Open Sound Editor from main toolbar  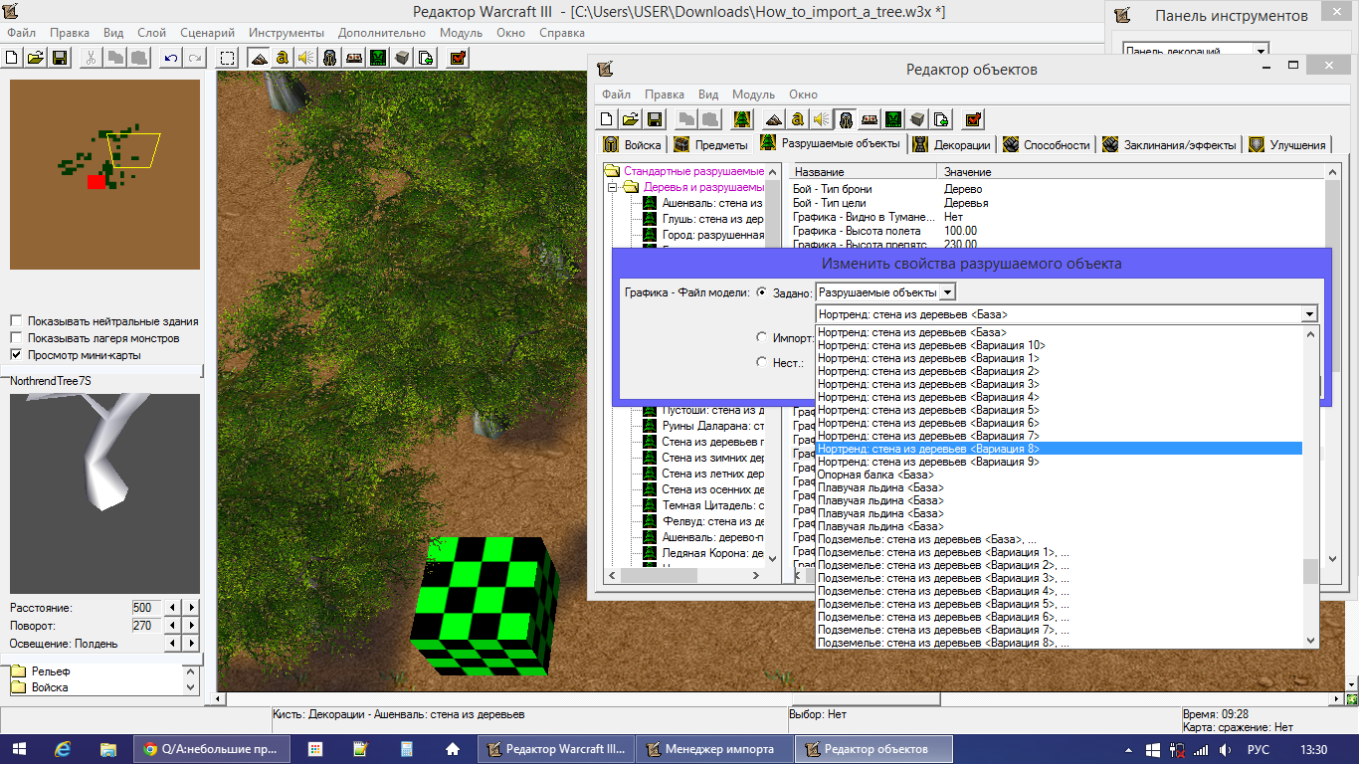pos(305,58)
